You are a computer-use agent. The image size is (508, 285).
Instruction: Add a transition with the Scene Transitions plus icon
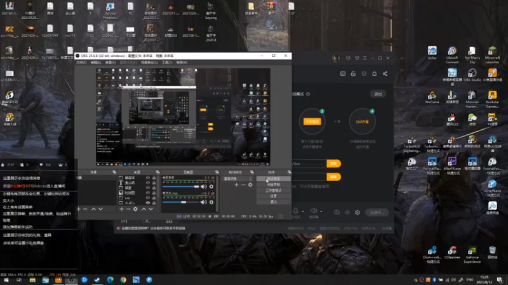[236, 185]
